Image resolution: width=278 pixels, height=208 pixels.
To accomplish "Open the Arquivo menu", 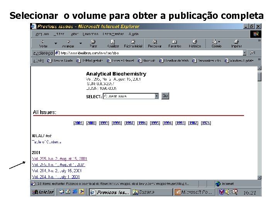I will pyautogui.click(x=42, y=34).
